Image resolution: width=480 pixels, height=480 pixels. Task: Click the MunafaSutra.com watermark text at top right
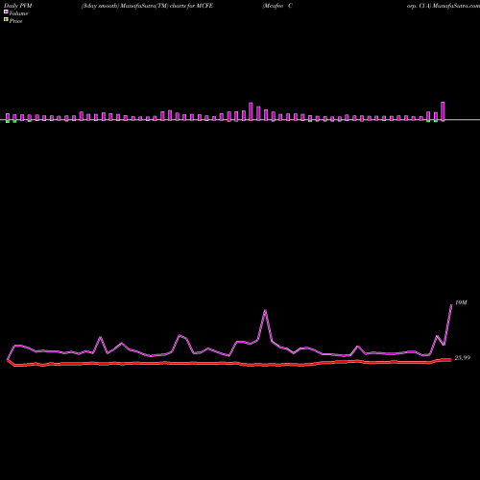click(x=456, y=6)
